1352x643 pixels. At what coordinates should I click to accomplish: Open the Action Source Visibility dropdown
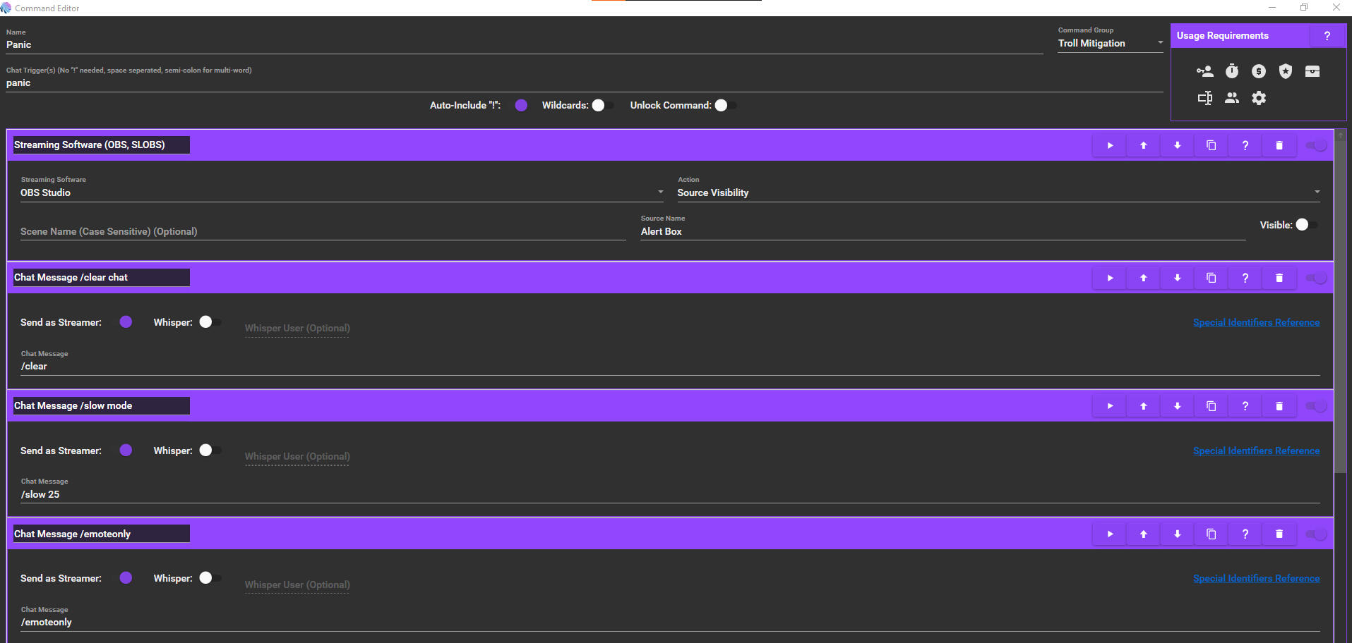pyautogui.click(x=998, y=192)
